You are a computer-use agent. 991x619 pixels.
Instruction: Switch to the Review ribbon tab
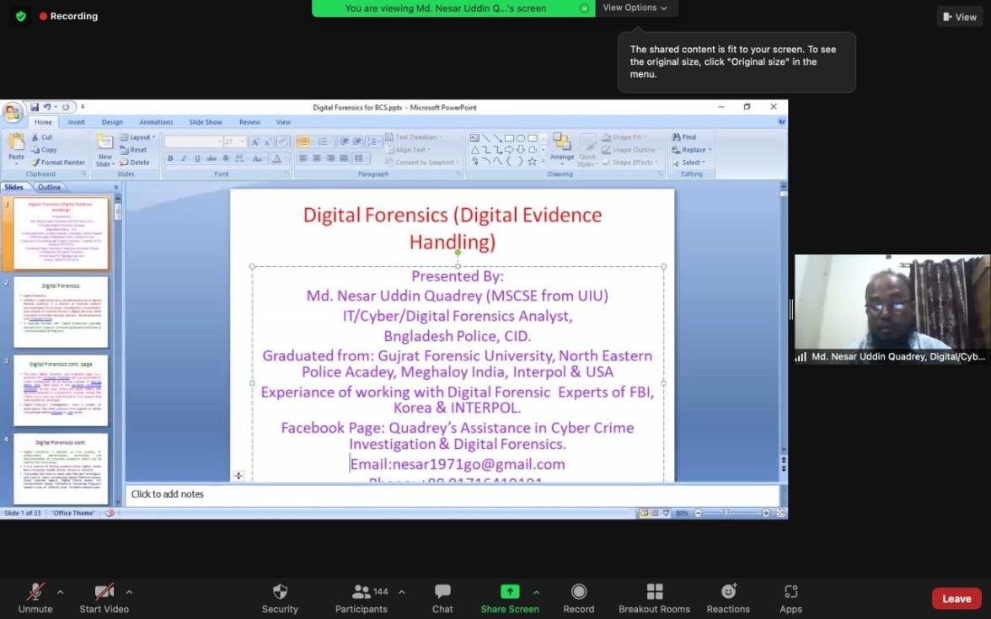pyautogui.click(x=249, y=122)
